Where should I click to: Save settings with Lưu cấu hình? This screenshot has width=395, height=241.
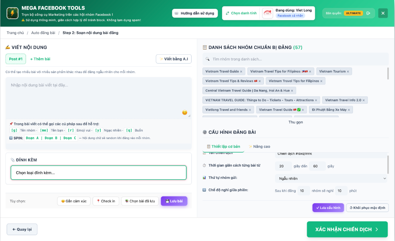click(x=328, y=208)
